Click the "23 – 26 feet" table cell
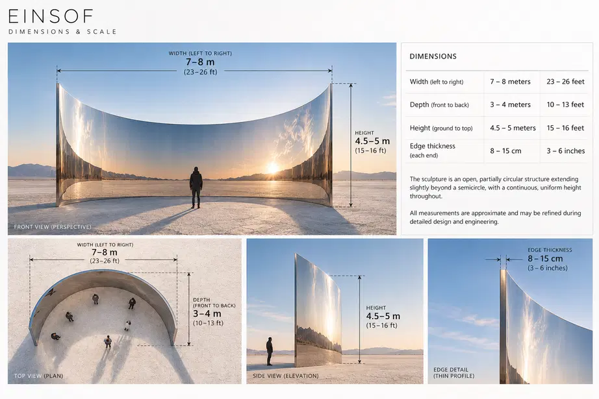This screenshot has height=399, width=599. coord(565,82)
